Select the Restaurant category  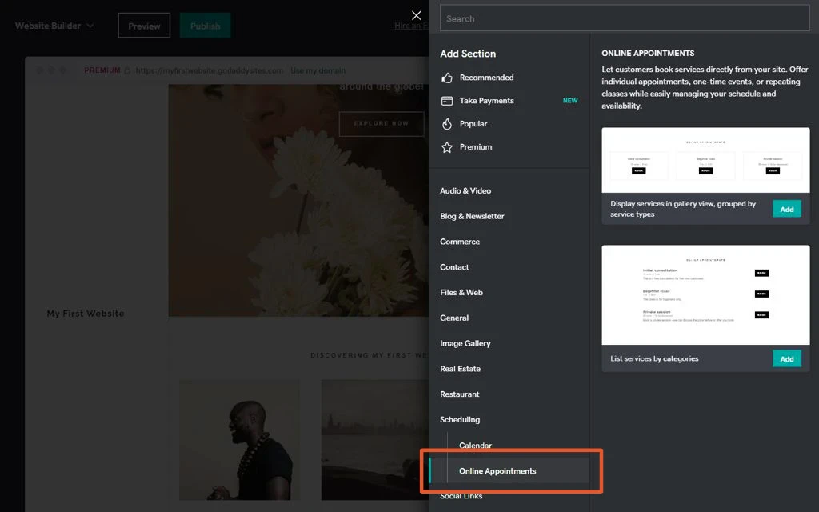460,394
